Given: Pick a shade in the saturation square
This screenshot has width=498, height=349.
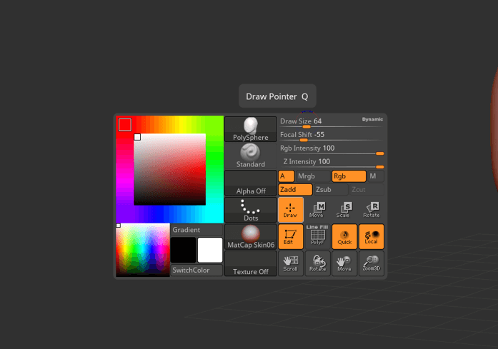Looking at the screenshot, I should tap(169, 169).
